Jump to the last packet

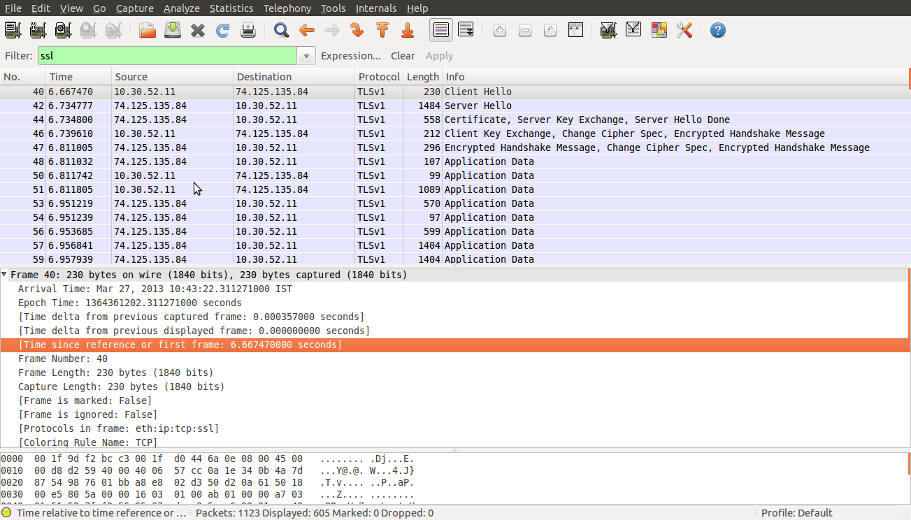point(408,30)
